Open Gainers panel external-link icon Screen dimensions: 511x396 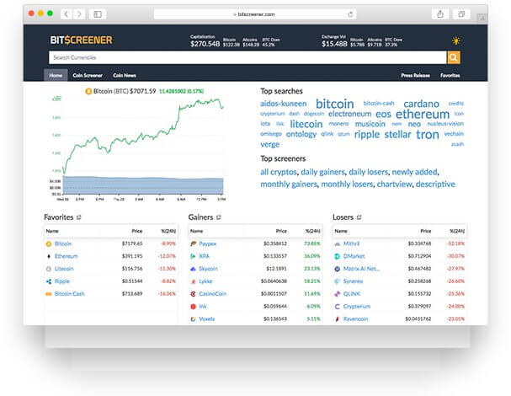click(218, 217)
